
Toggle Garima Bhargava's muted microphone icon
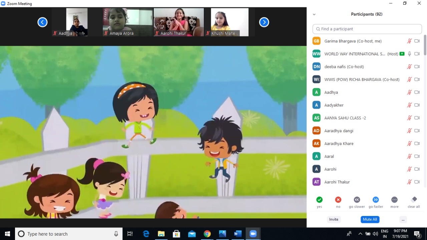tap(409, 41)
